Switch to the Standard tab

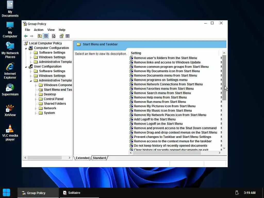click(99, 158)
